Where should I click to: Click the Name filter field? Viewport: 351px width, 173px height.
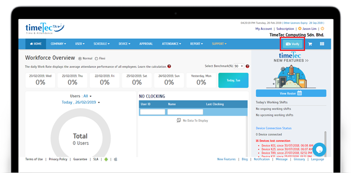[185, 112]
